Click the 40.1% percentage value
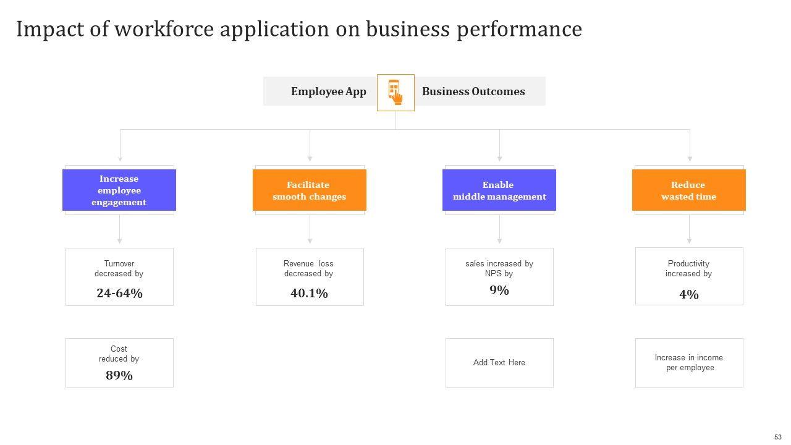Screen dimensions: 791x445 tap(309, 294)
